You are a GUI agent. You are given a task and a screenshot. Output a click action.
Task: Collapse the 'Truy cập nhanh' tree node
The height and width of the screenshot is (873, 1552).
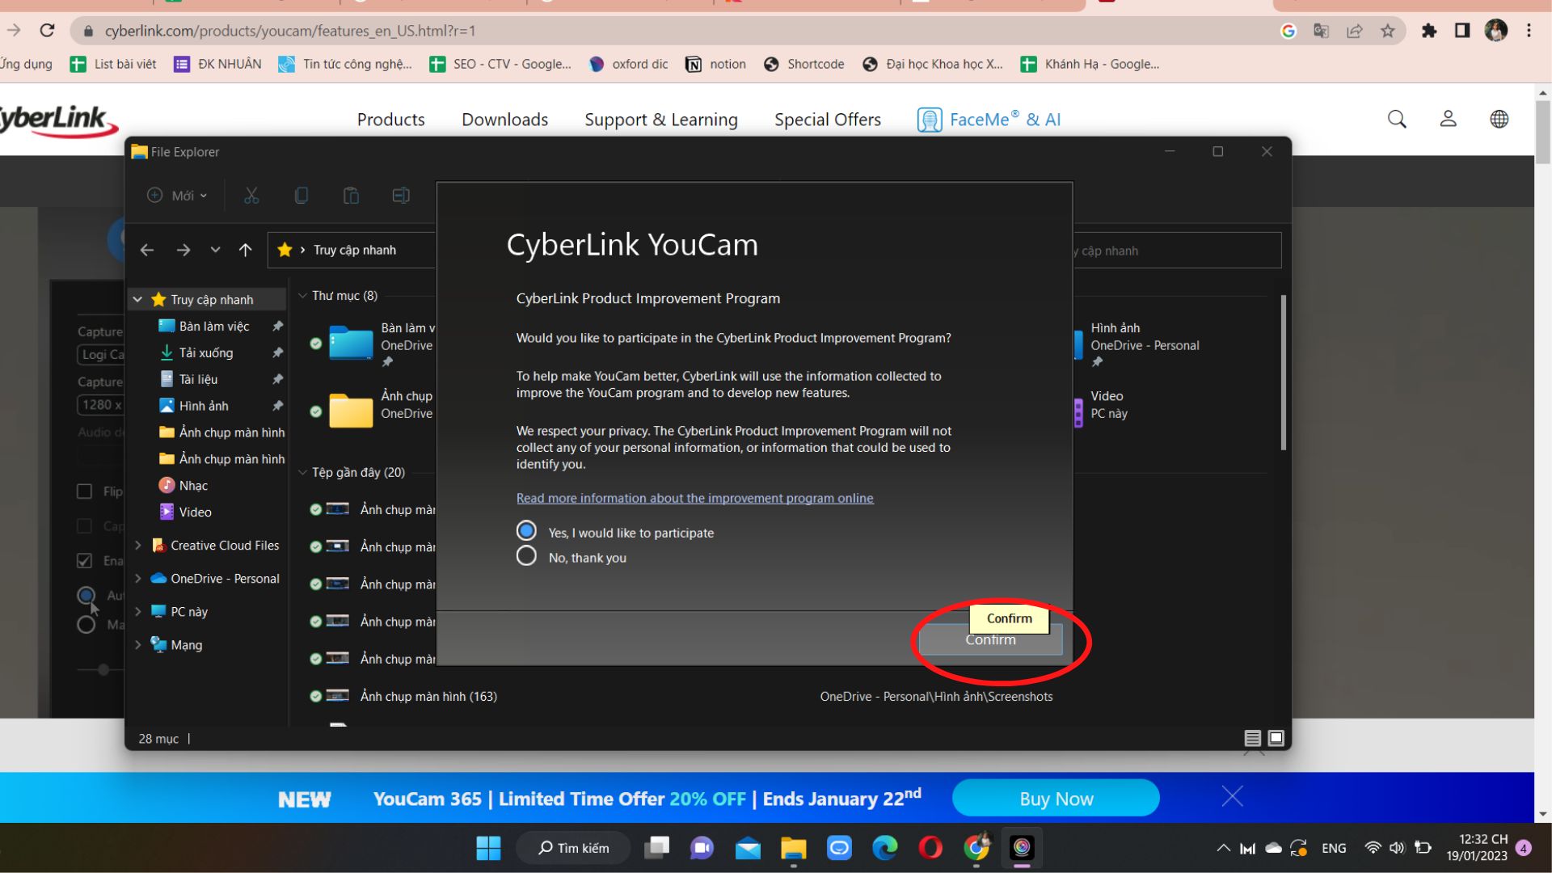click(x=137, y=299)
